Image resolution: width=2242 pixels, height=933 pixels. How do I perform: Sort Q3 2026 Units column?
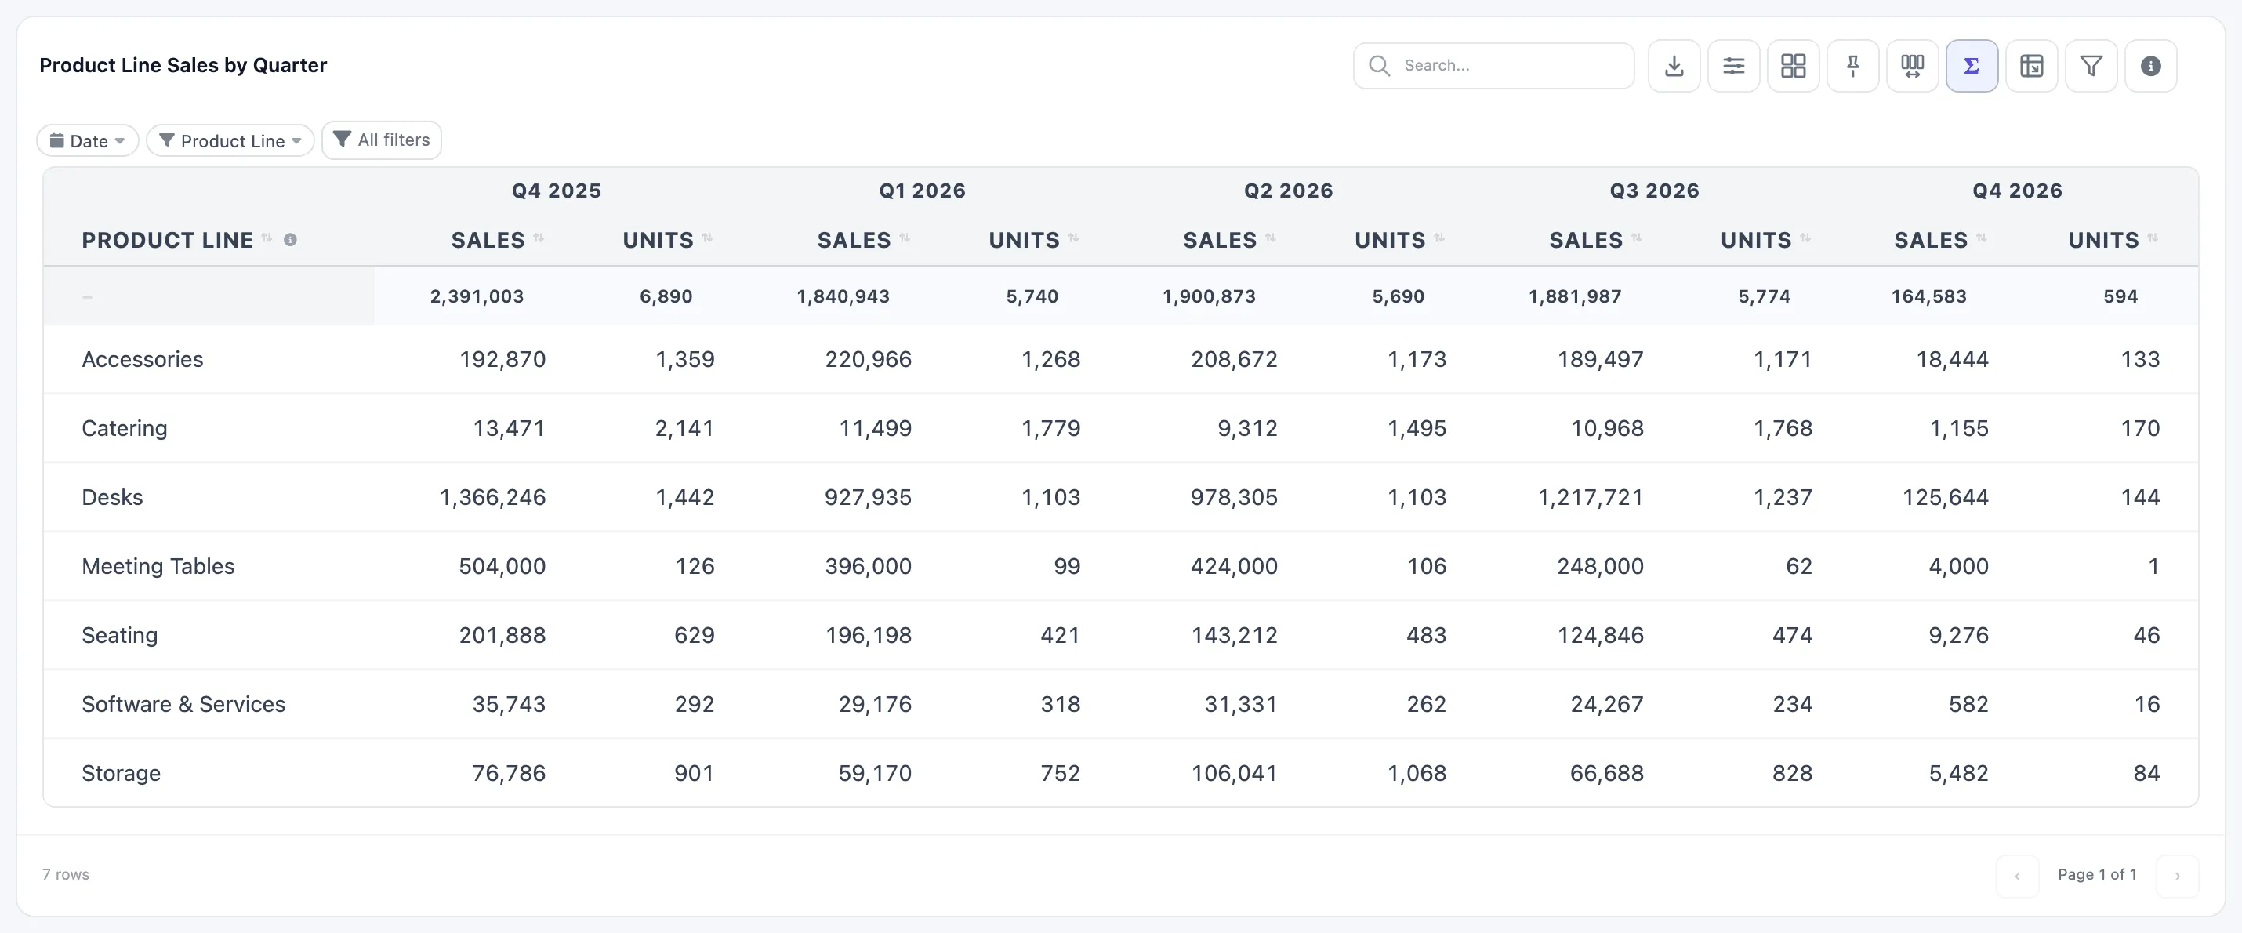point(1805,238)
